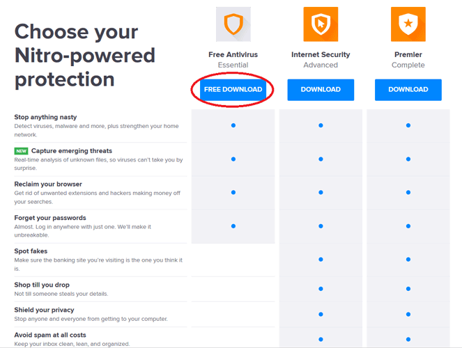Select the Premier product title
Image resolution: width=462 pixels, height=348 pixels.
point(408,55)
